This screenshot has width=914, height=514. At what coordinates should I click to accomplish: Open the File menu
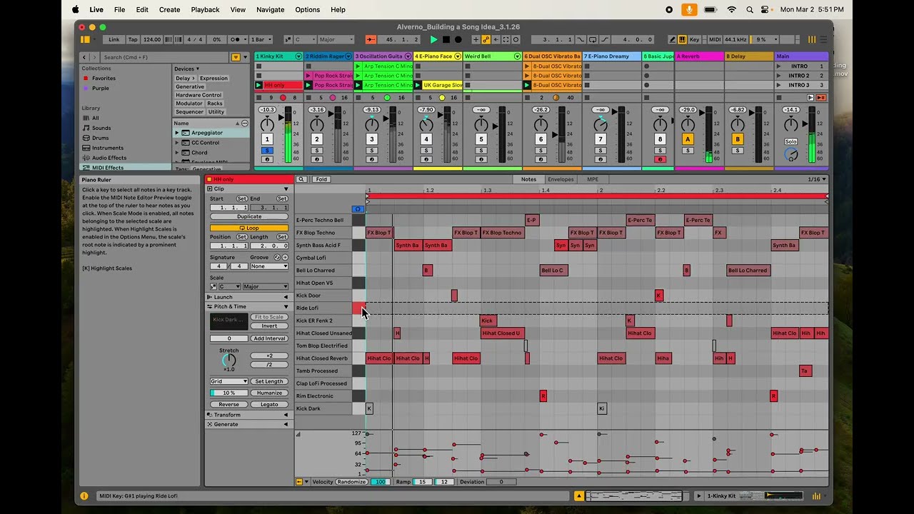click(x=119, y=9)
